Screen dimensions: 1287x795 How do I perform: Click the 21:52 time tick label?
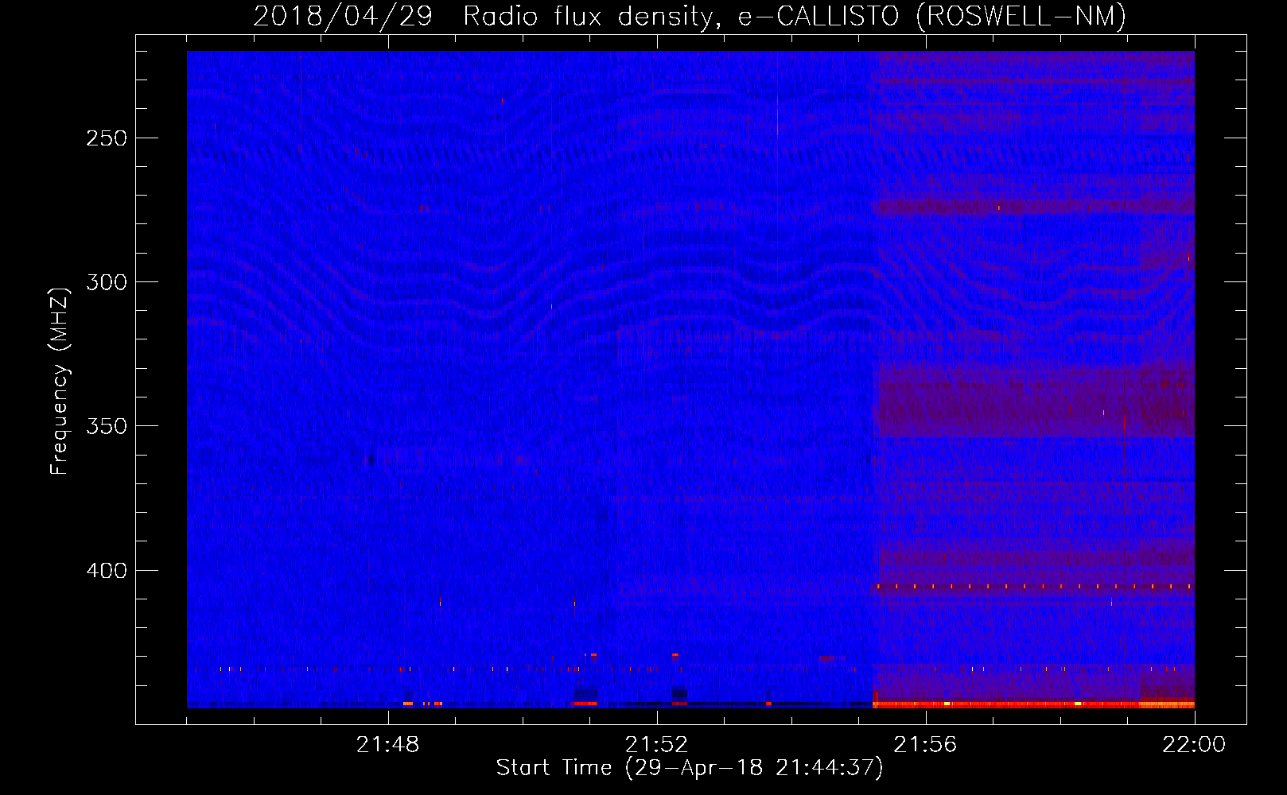(656, 745)
